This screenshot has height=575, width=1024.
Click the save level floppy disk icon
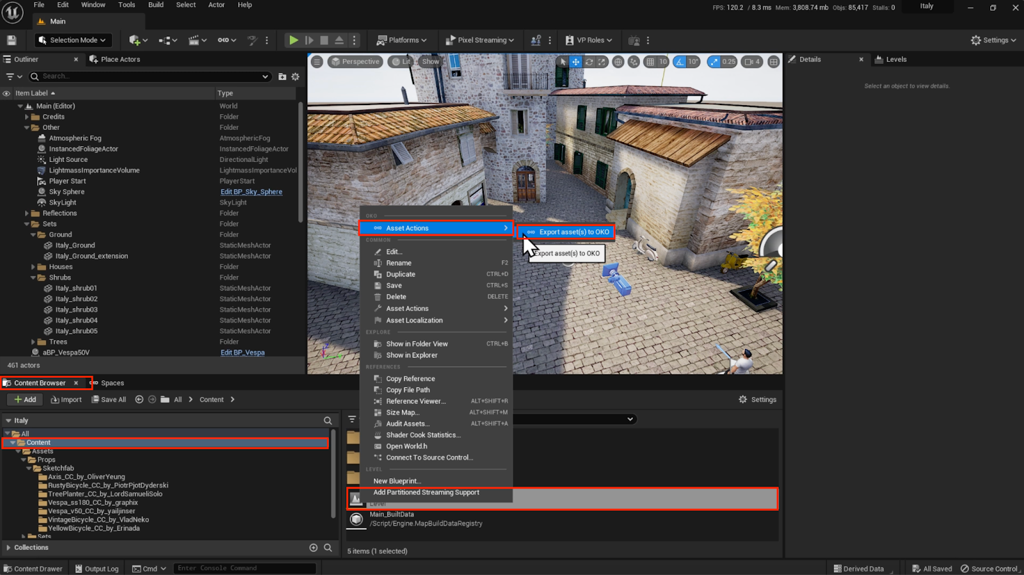click(12, 40)
